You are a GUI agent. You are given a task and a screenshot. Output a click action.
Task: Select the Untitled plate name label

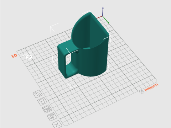click(151, 87)
